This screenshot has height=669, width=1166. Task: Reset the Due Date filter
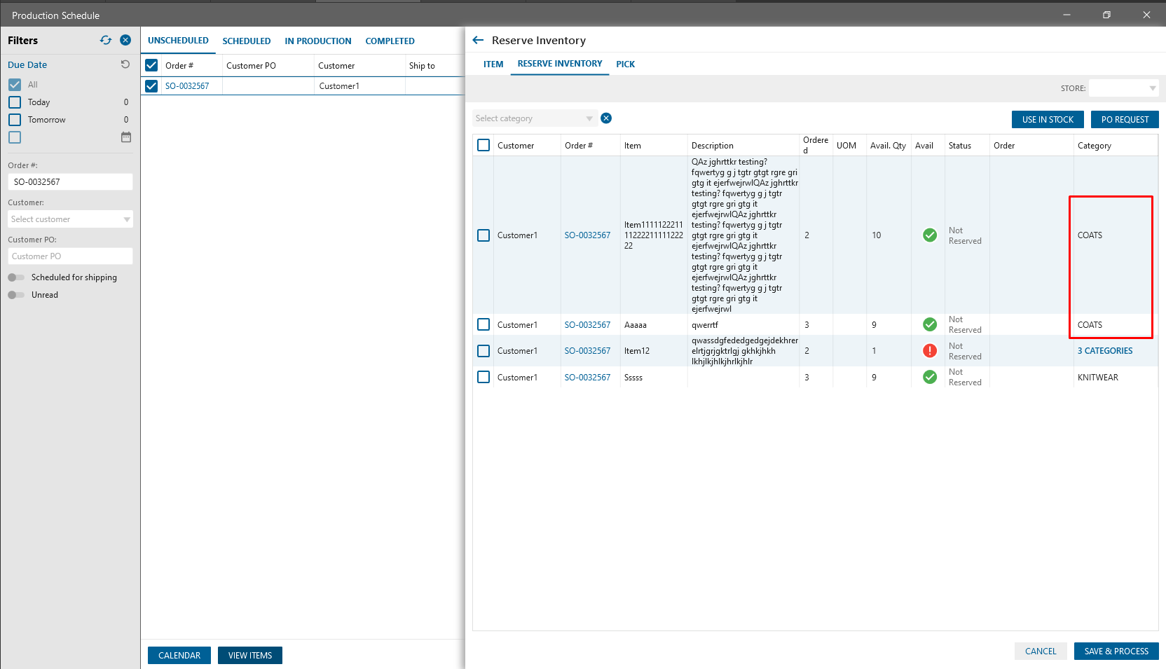[x=125, y=64]
